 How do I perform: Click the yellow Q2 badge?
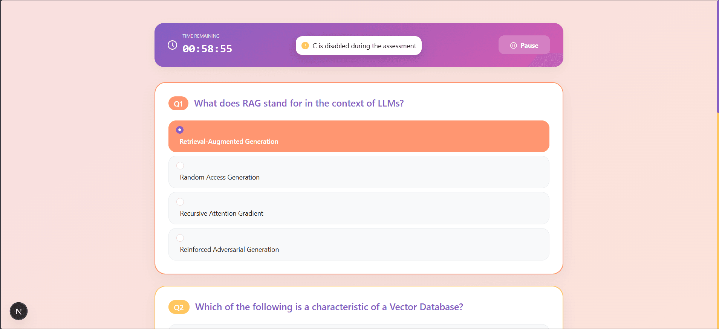point(179,308)
